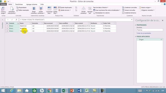
Task: Open PowerPoint from taskbar
Action: coord(72,91)
